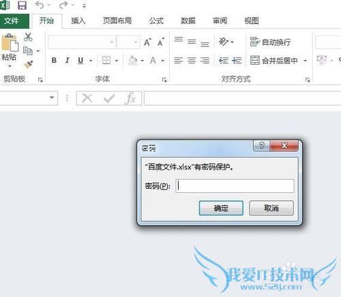Click the Insert Function fx icon
The height and width of the screenshot is (297, 341).
pyautogui.click(x=130, y=98)
